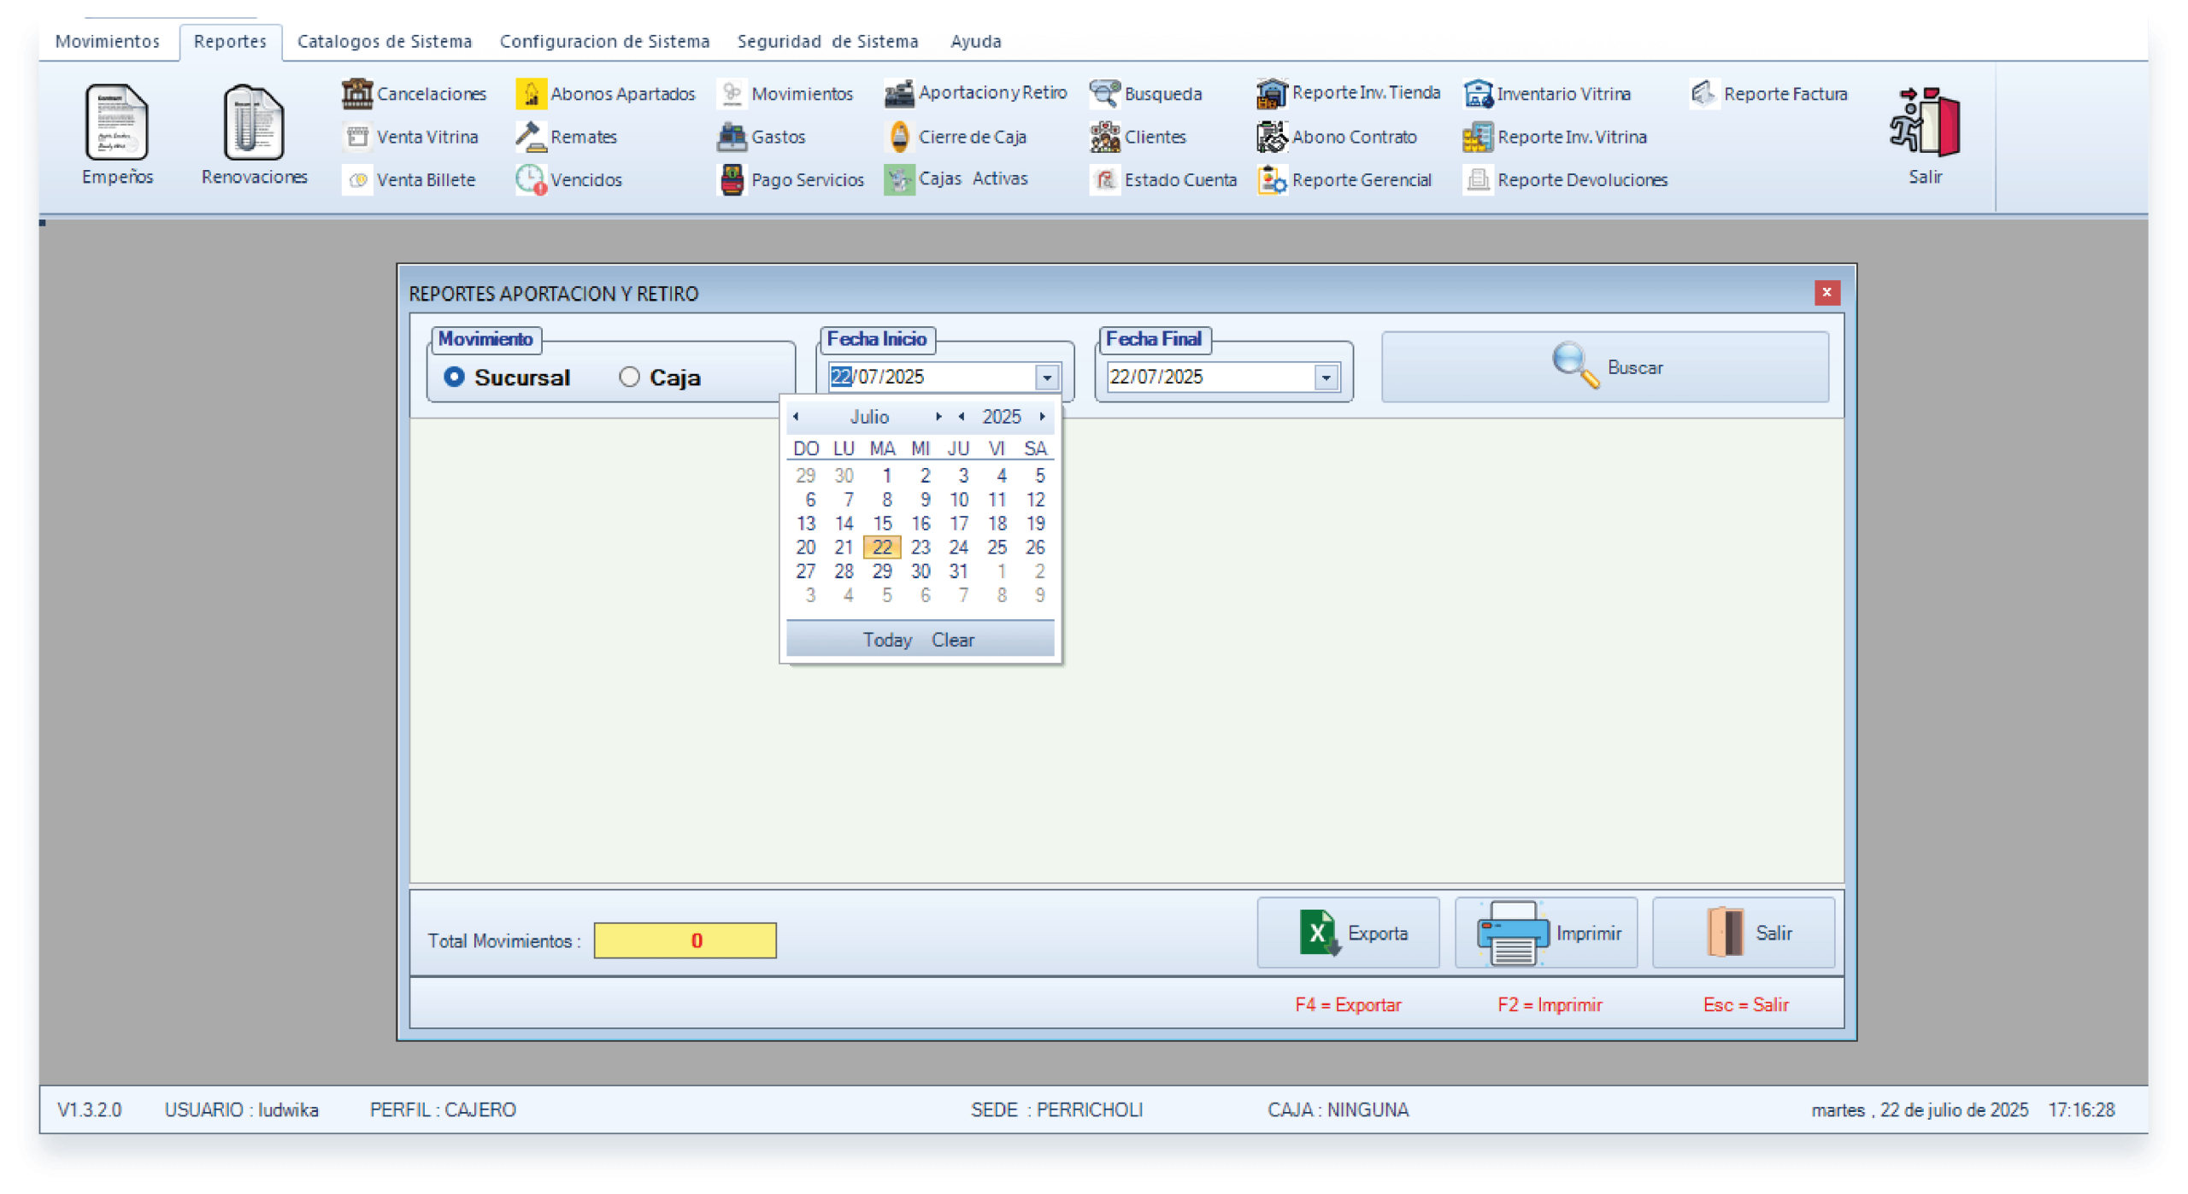Go to next month in calendar
This screenshot has width=2188, height=1194.
[938, 417]
